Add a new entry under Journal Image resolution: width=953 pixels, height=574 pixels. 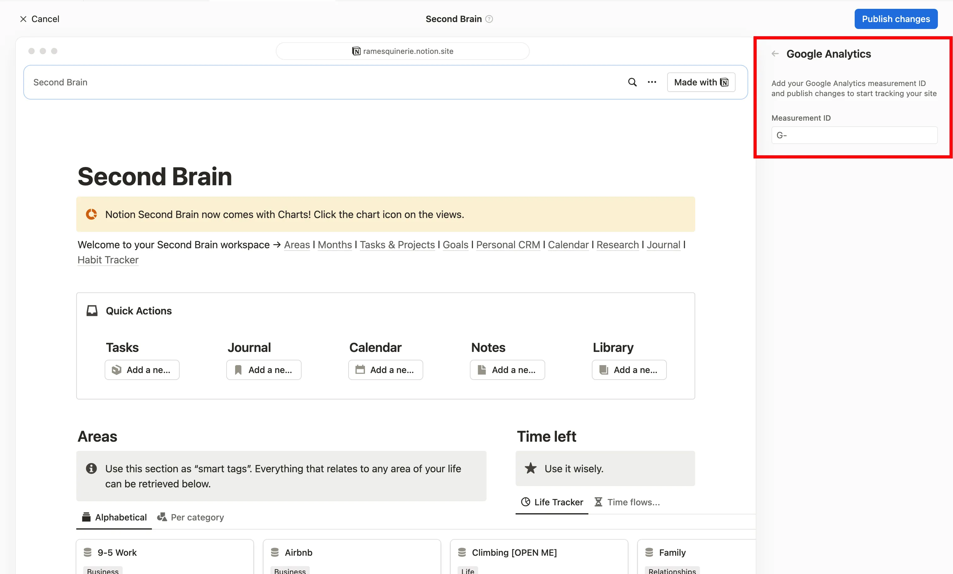[264, 370]
